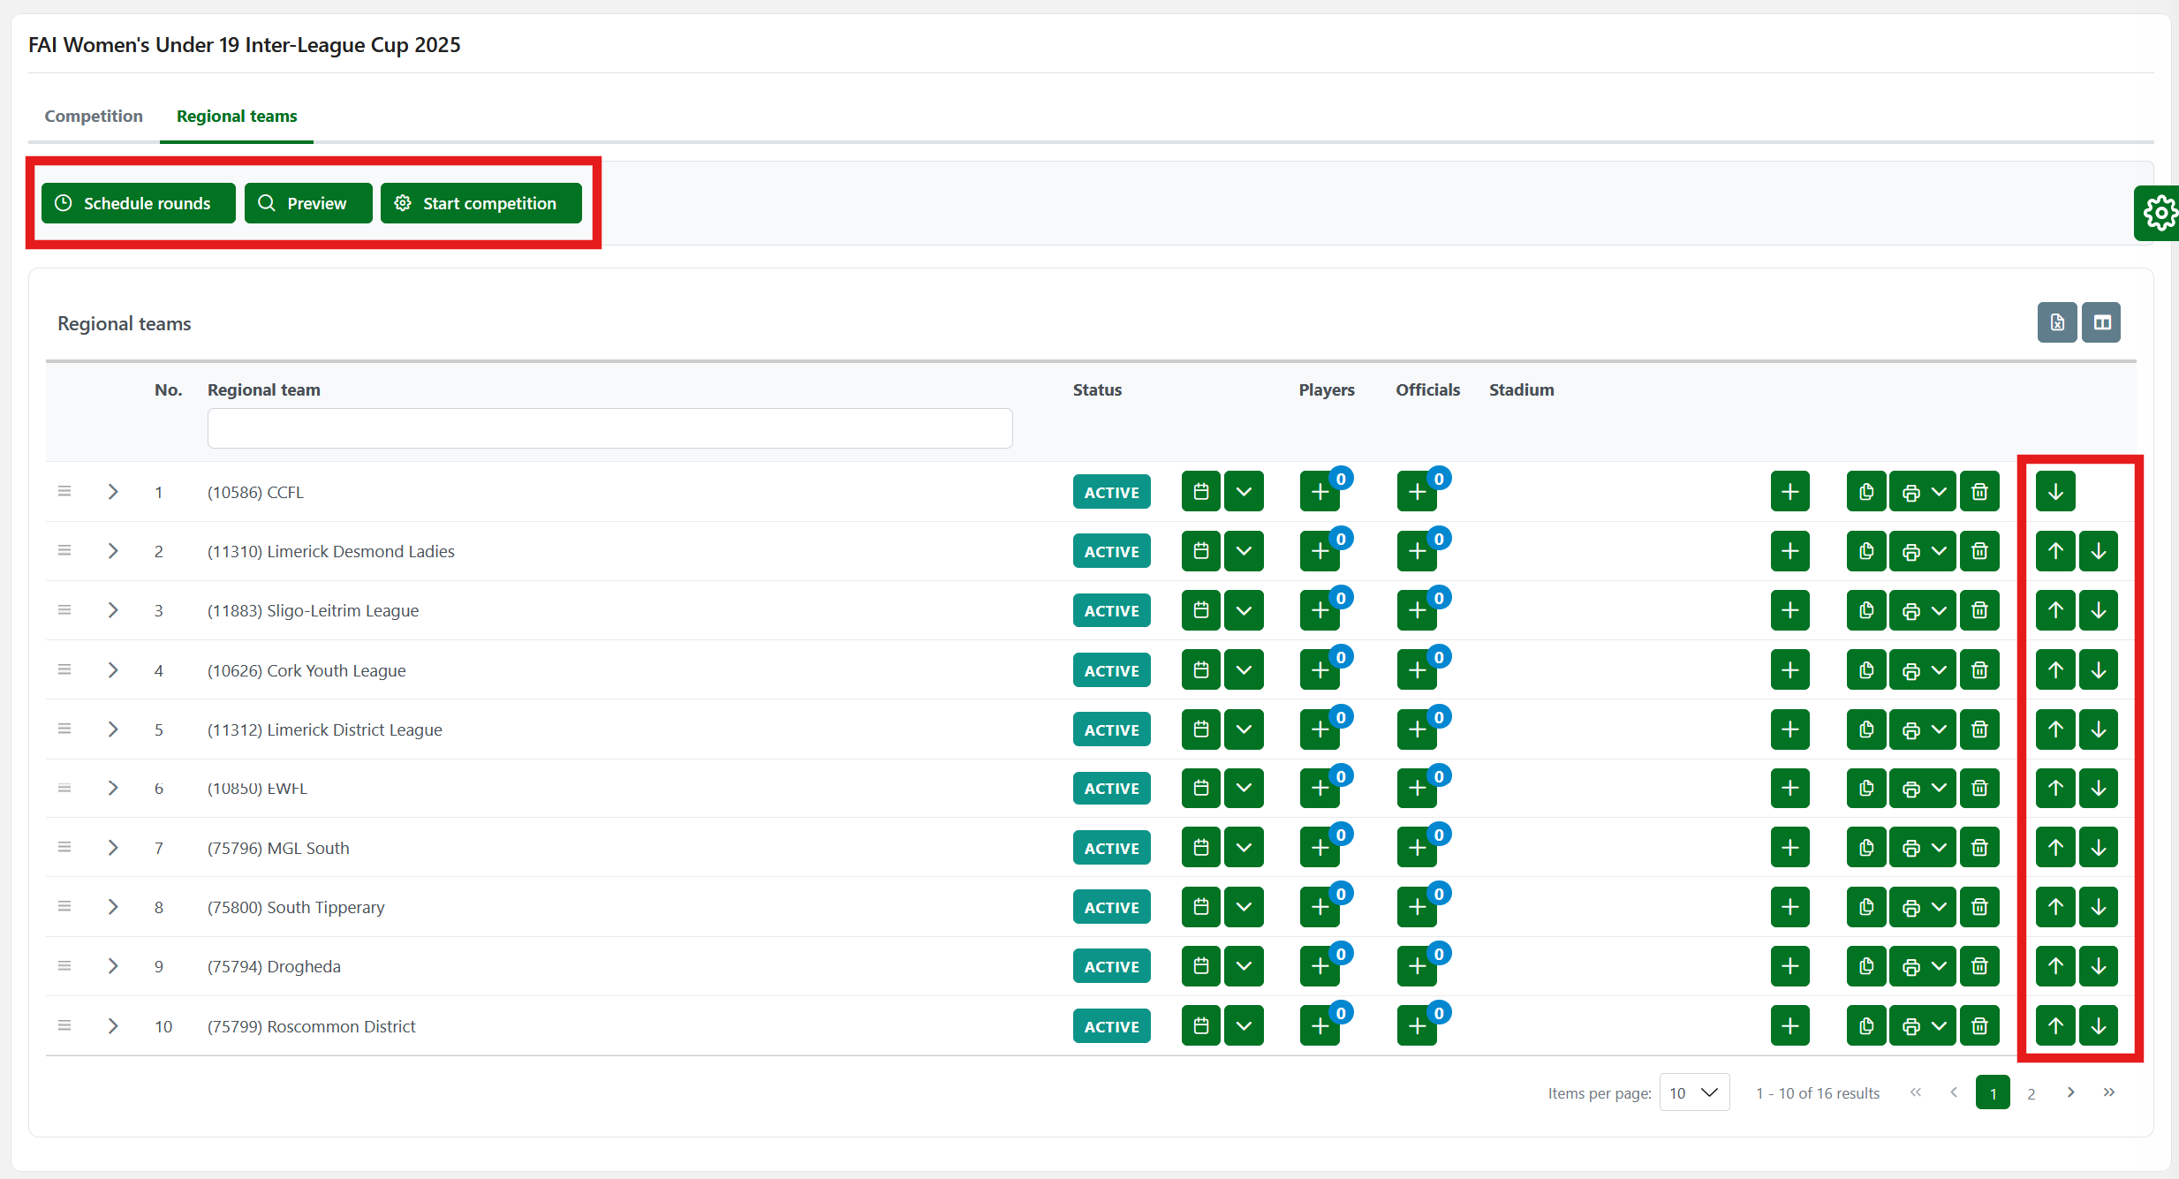
Task: Export regional teams to Excel file
Action: (x=2057, y=322)
